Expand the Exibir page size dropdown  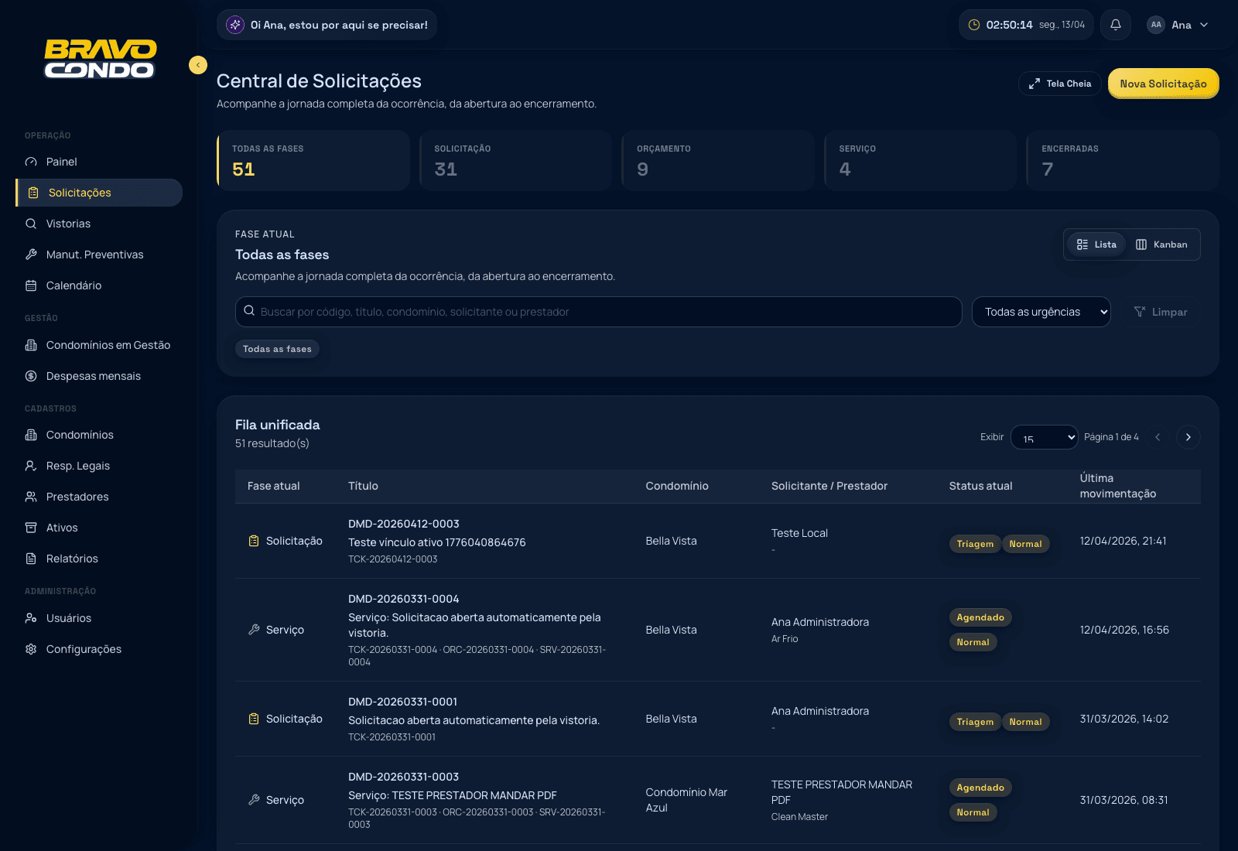[1044, 437]
